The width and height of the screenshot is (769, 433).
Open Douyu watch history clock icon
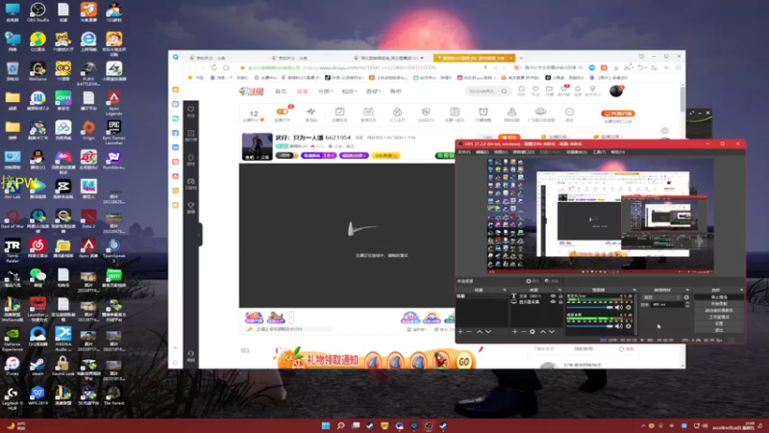tap(521, 89)
